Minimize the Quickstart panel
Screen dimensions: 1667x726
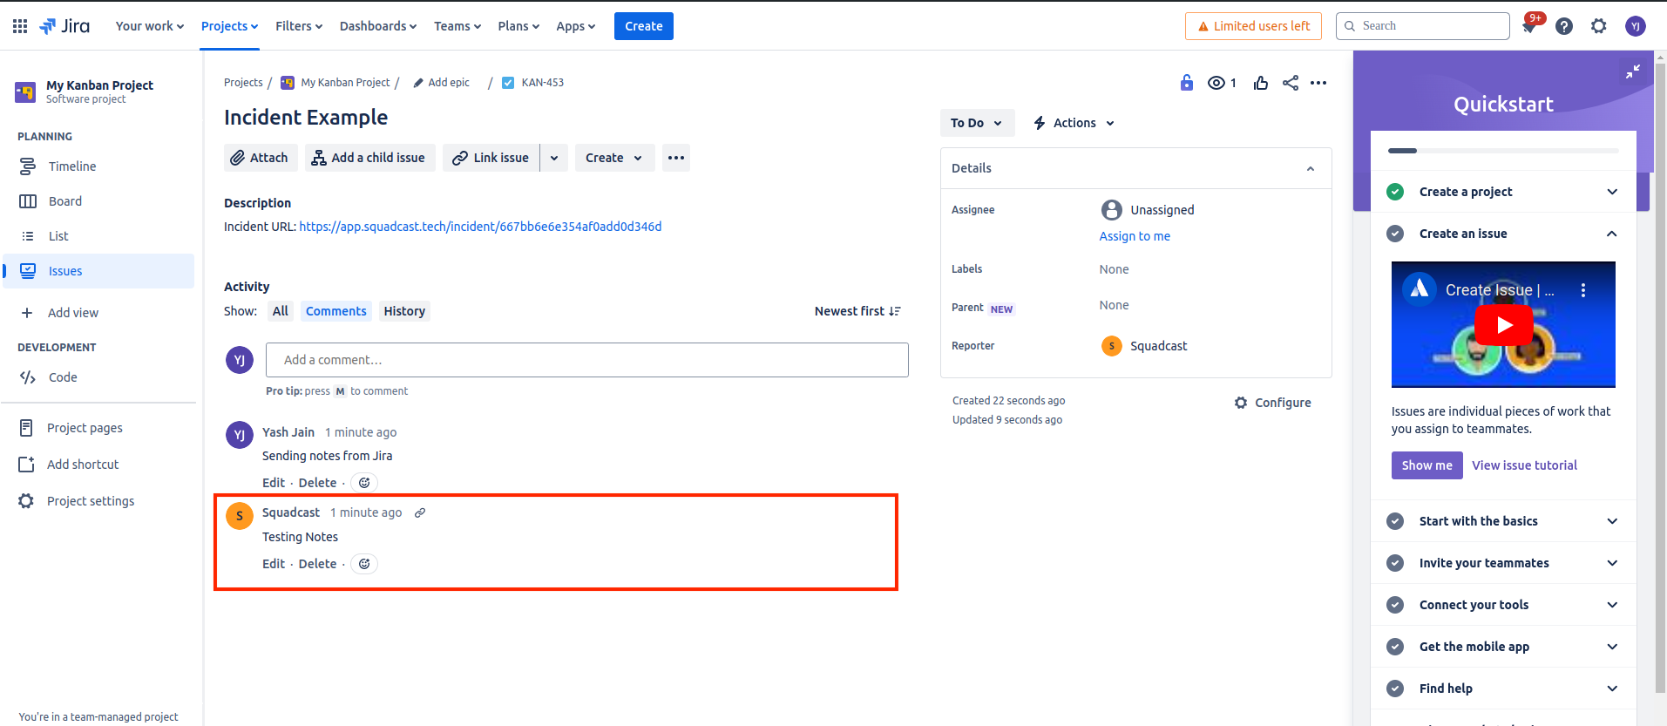[x=1632, y=71]
